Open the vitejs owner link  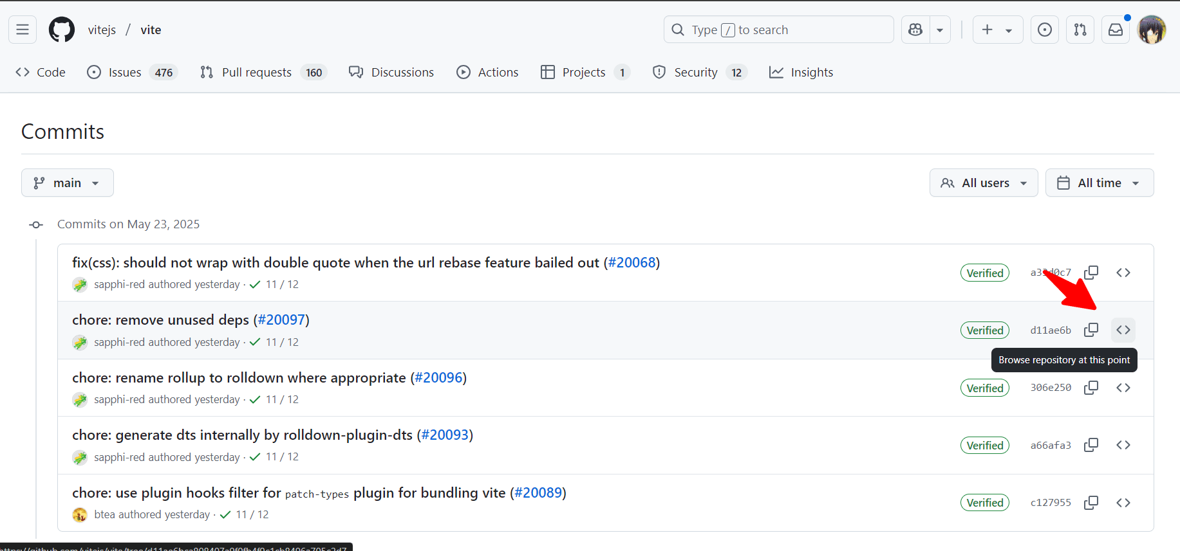coord(102,30)
